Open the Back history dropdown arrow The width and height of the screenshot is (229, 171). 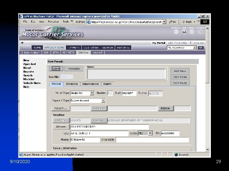[195, 22]
